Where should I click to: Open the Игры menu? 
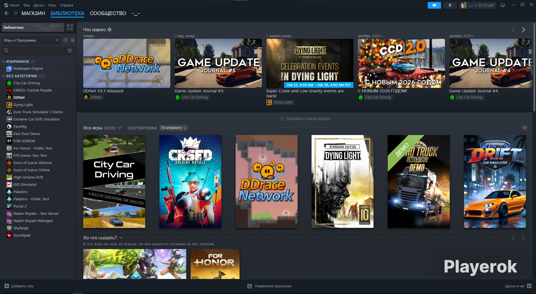click(x=52, y=5)
